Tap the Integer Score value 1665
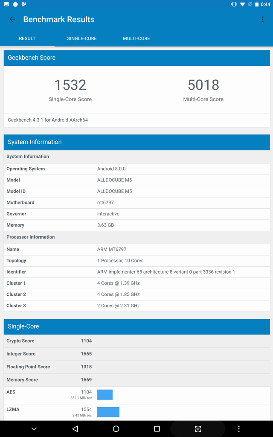Viewport: 273px width, 437px height. (x=86, y=354)
